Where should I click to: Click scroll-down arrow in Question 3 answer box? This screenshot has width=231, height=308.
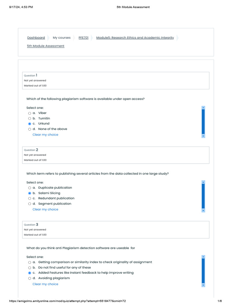tap(203, 285)
